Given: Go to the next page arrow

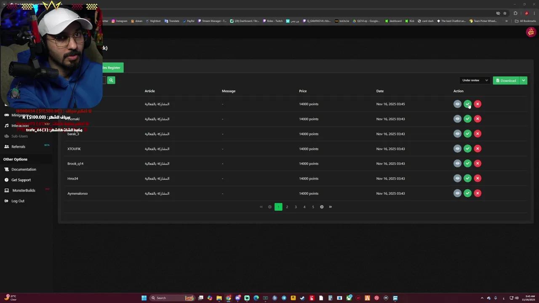Looking at the screenshot, I should [322, 207].
